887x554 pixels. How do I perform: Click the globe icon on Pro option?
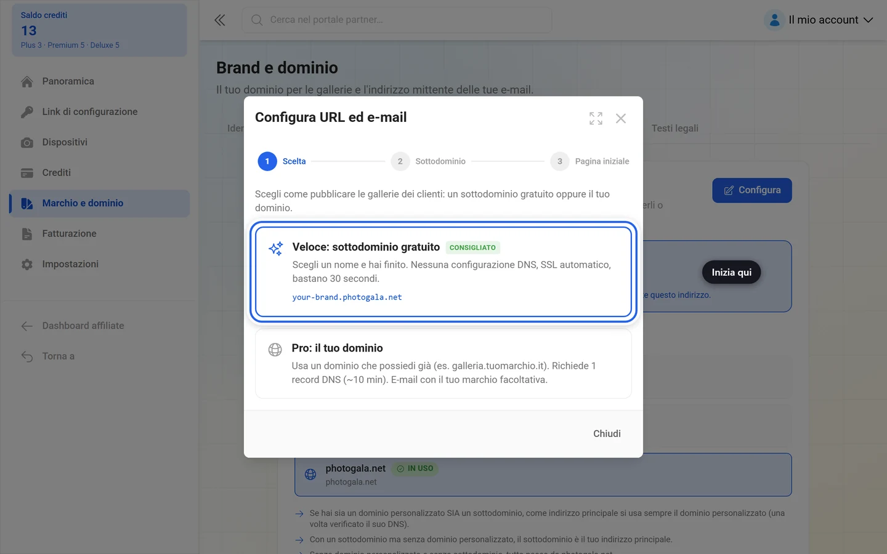click(275, 350)
